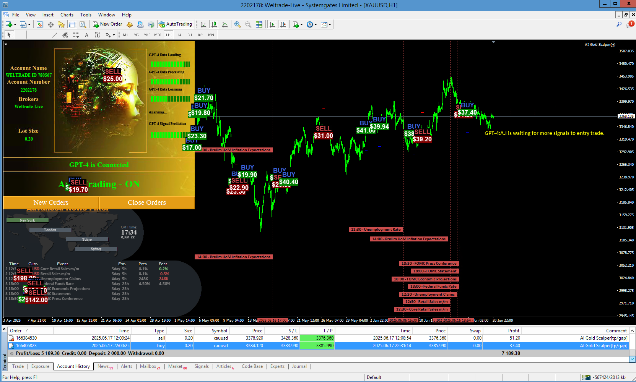Open the Tools menu
The height and width of the screenshot is (382, 636).
pyautogui.click(x=86, y=15)
